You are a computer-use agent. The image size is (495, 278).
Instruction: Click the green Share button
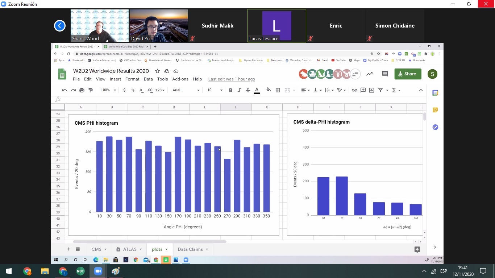[408, 74]
